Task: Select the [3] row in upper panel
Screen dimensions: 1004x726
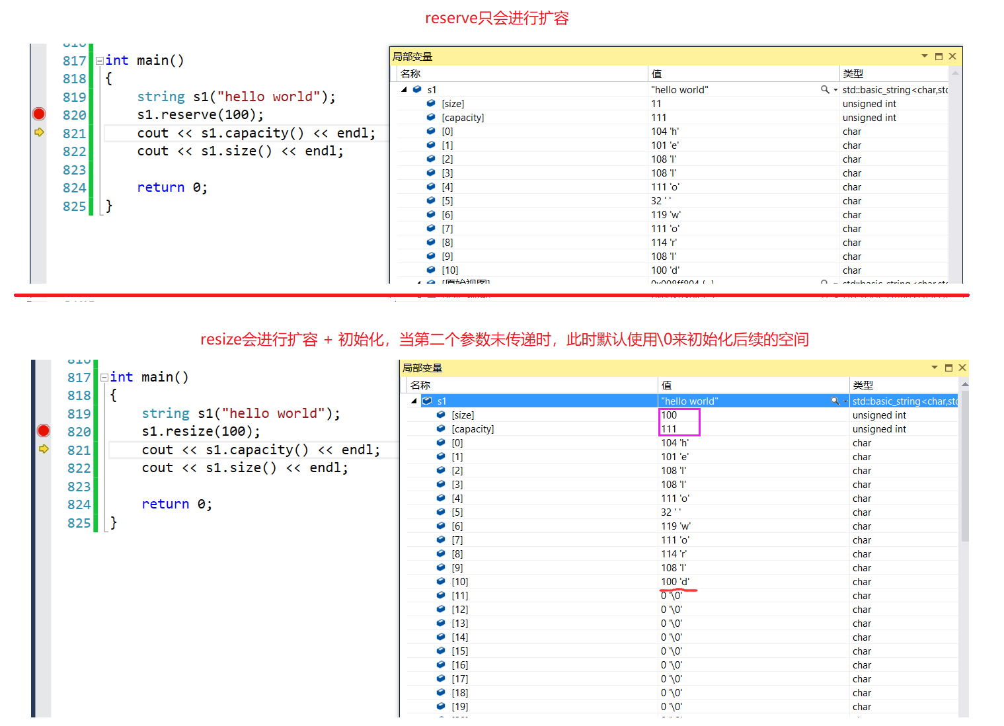Action: (x=673, y=173)
